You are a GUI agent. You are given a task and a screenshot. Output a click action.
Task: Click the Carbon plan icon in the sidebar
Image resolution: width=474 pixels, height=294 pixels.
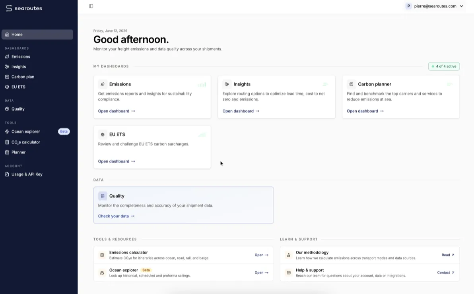coord(7,77)
